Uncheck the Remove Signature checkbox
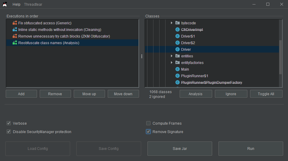The image size is (288, 161). (148, 132)
